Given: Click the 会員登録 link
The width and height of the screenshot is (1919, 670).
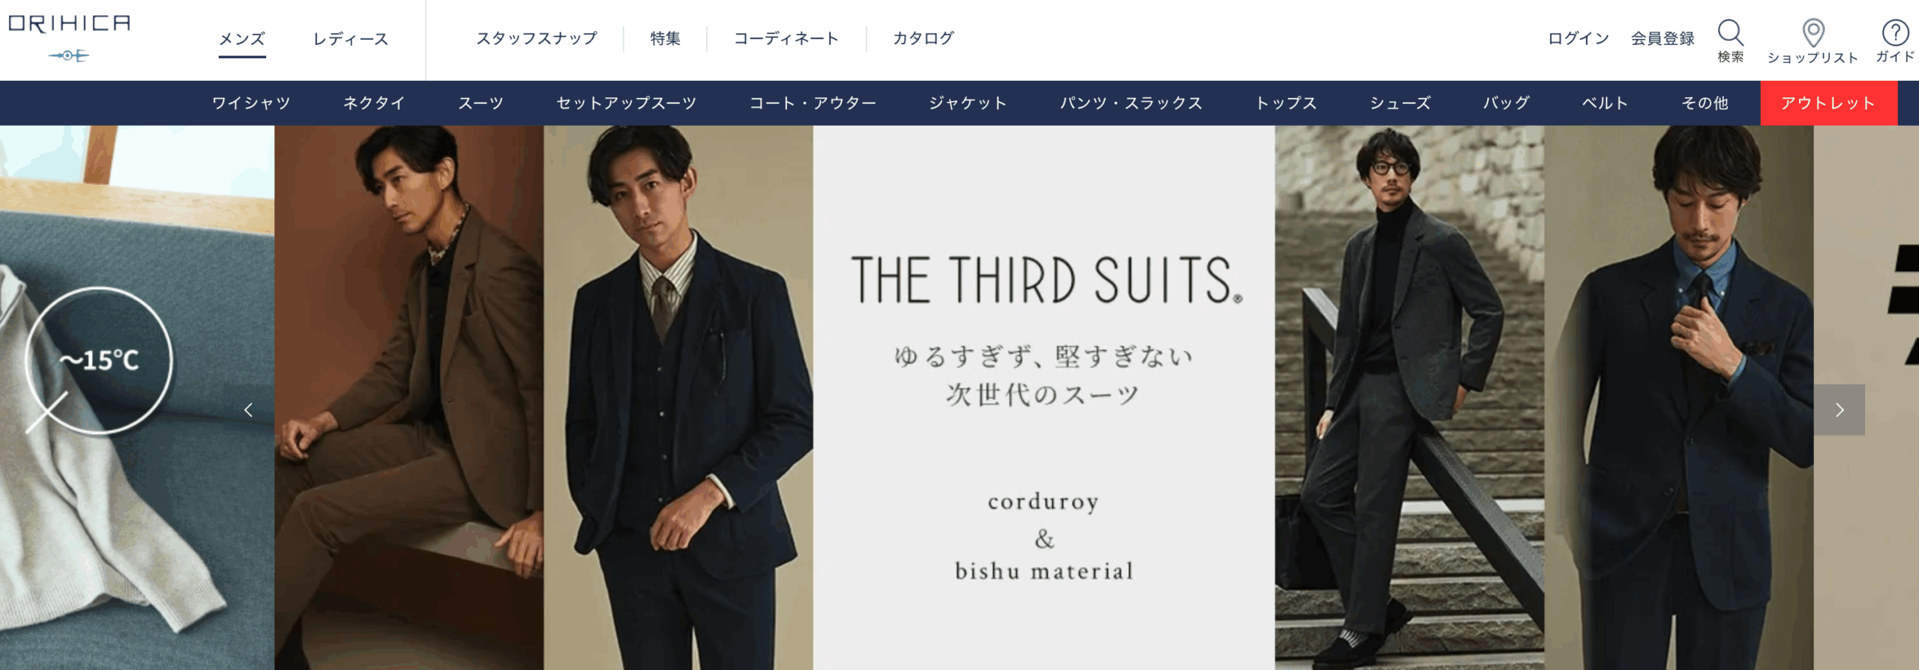Looking at the screenshot, I should coord(1663,38).
